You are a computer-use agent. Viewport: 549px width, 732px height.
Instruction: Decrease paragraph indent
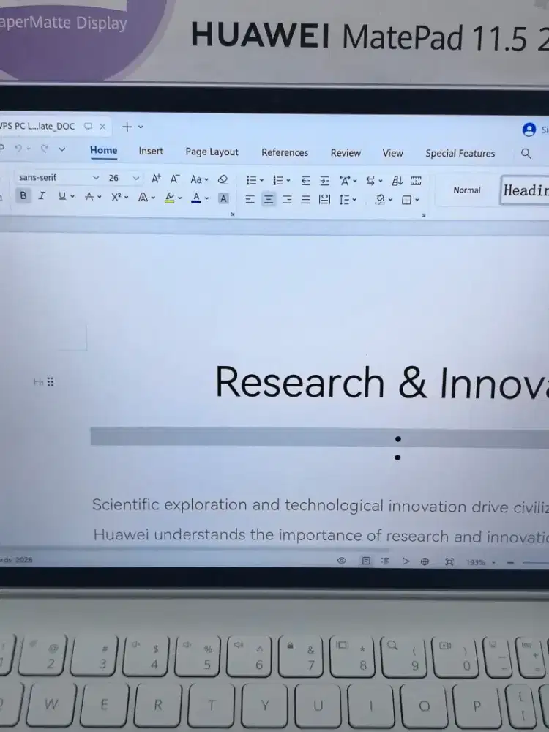[306, 181]
